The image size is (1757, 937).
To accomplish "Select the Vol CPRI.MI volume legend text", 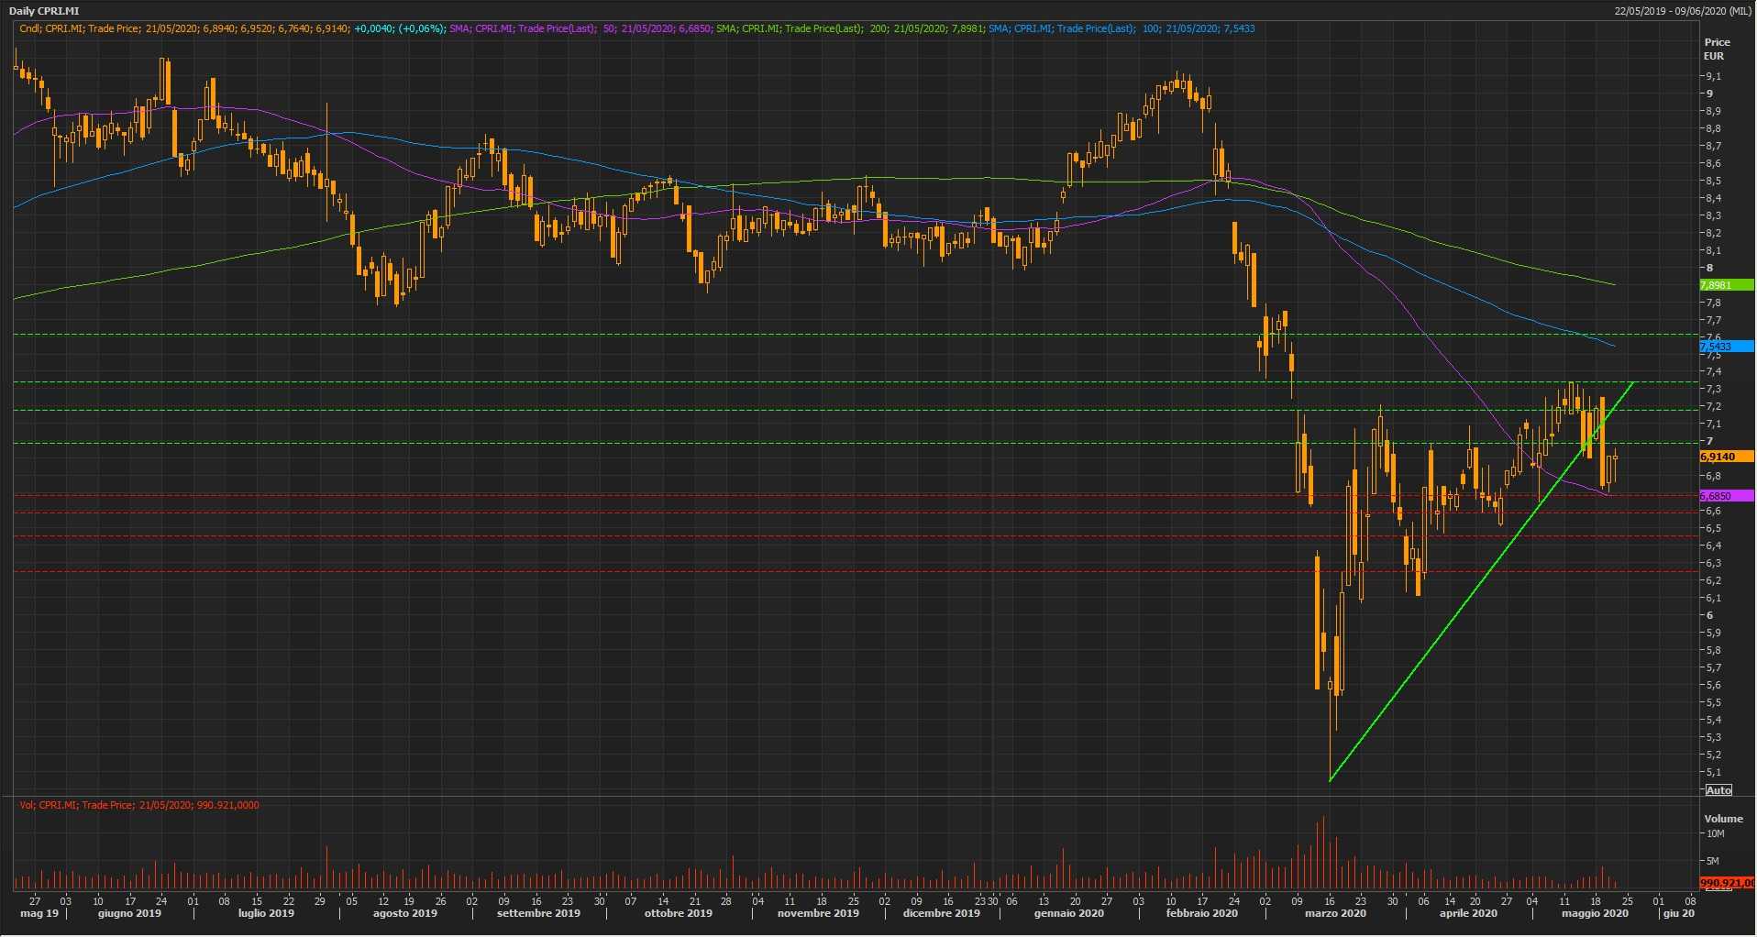I will [139, 805].
